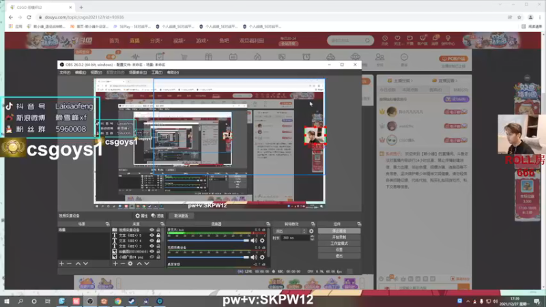Select the webcam thumbnail in OBS preview

[x=315, y=135]
